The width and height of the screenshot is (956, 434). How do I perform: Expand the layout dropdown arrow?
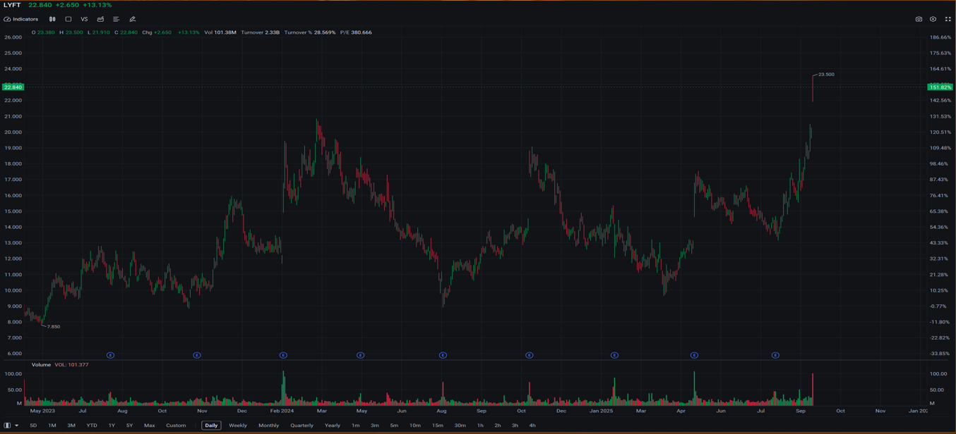click(x=16, y=426)
